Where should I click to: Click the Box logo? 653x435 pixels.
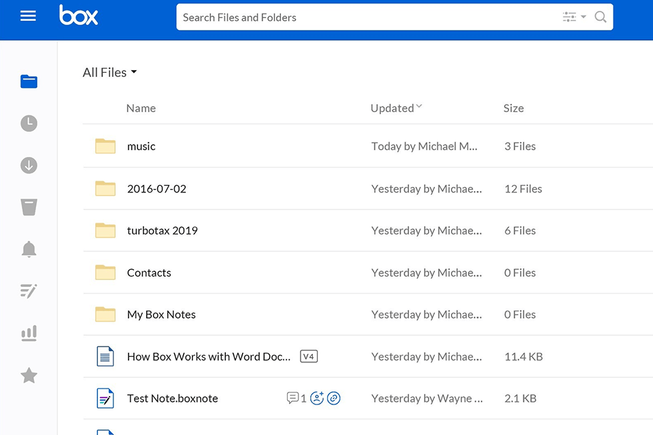(78, 16)
